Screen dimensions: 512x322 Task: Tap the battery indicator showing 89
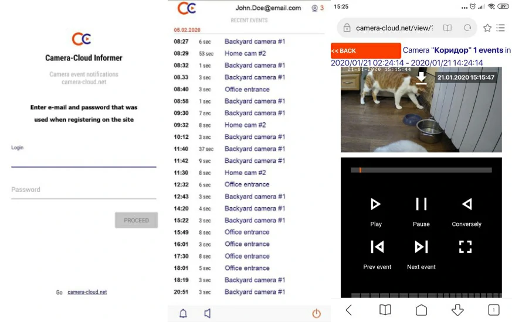(x=503, y=6)
